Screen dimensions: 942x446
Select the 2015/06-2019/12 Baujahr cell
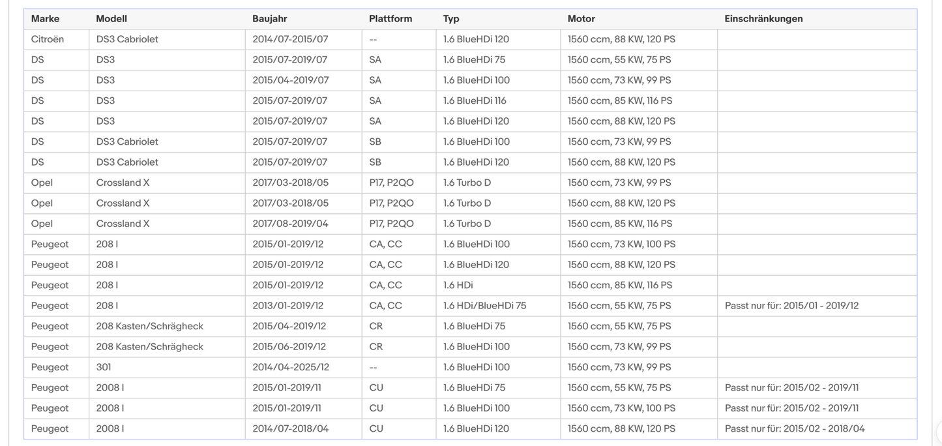coord(289,347)
